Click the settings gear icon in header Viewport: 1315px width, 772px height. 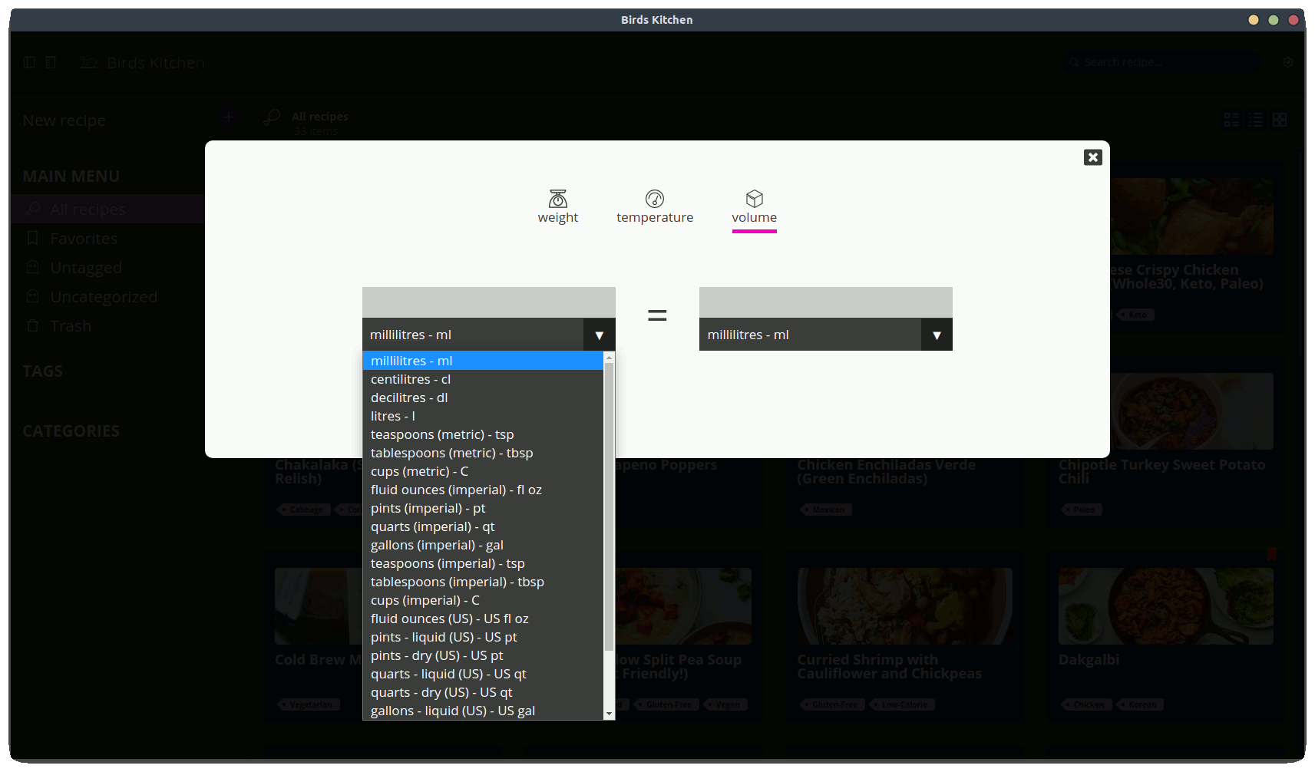coord(1288,62)
